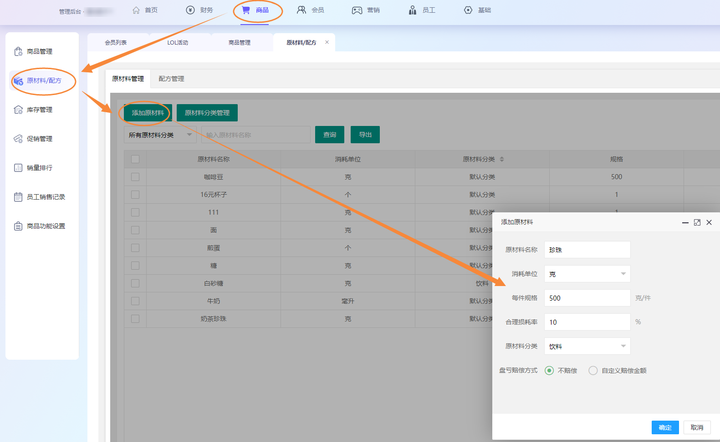The width and height of the screenshot is (720, 442).
Task: Switch to the 配方管理 tab
Action: 171,79
